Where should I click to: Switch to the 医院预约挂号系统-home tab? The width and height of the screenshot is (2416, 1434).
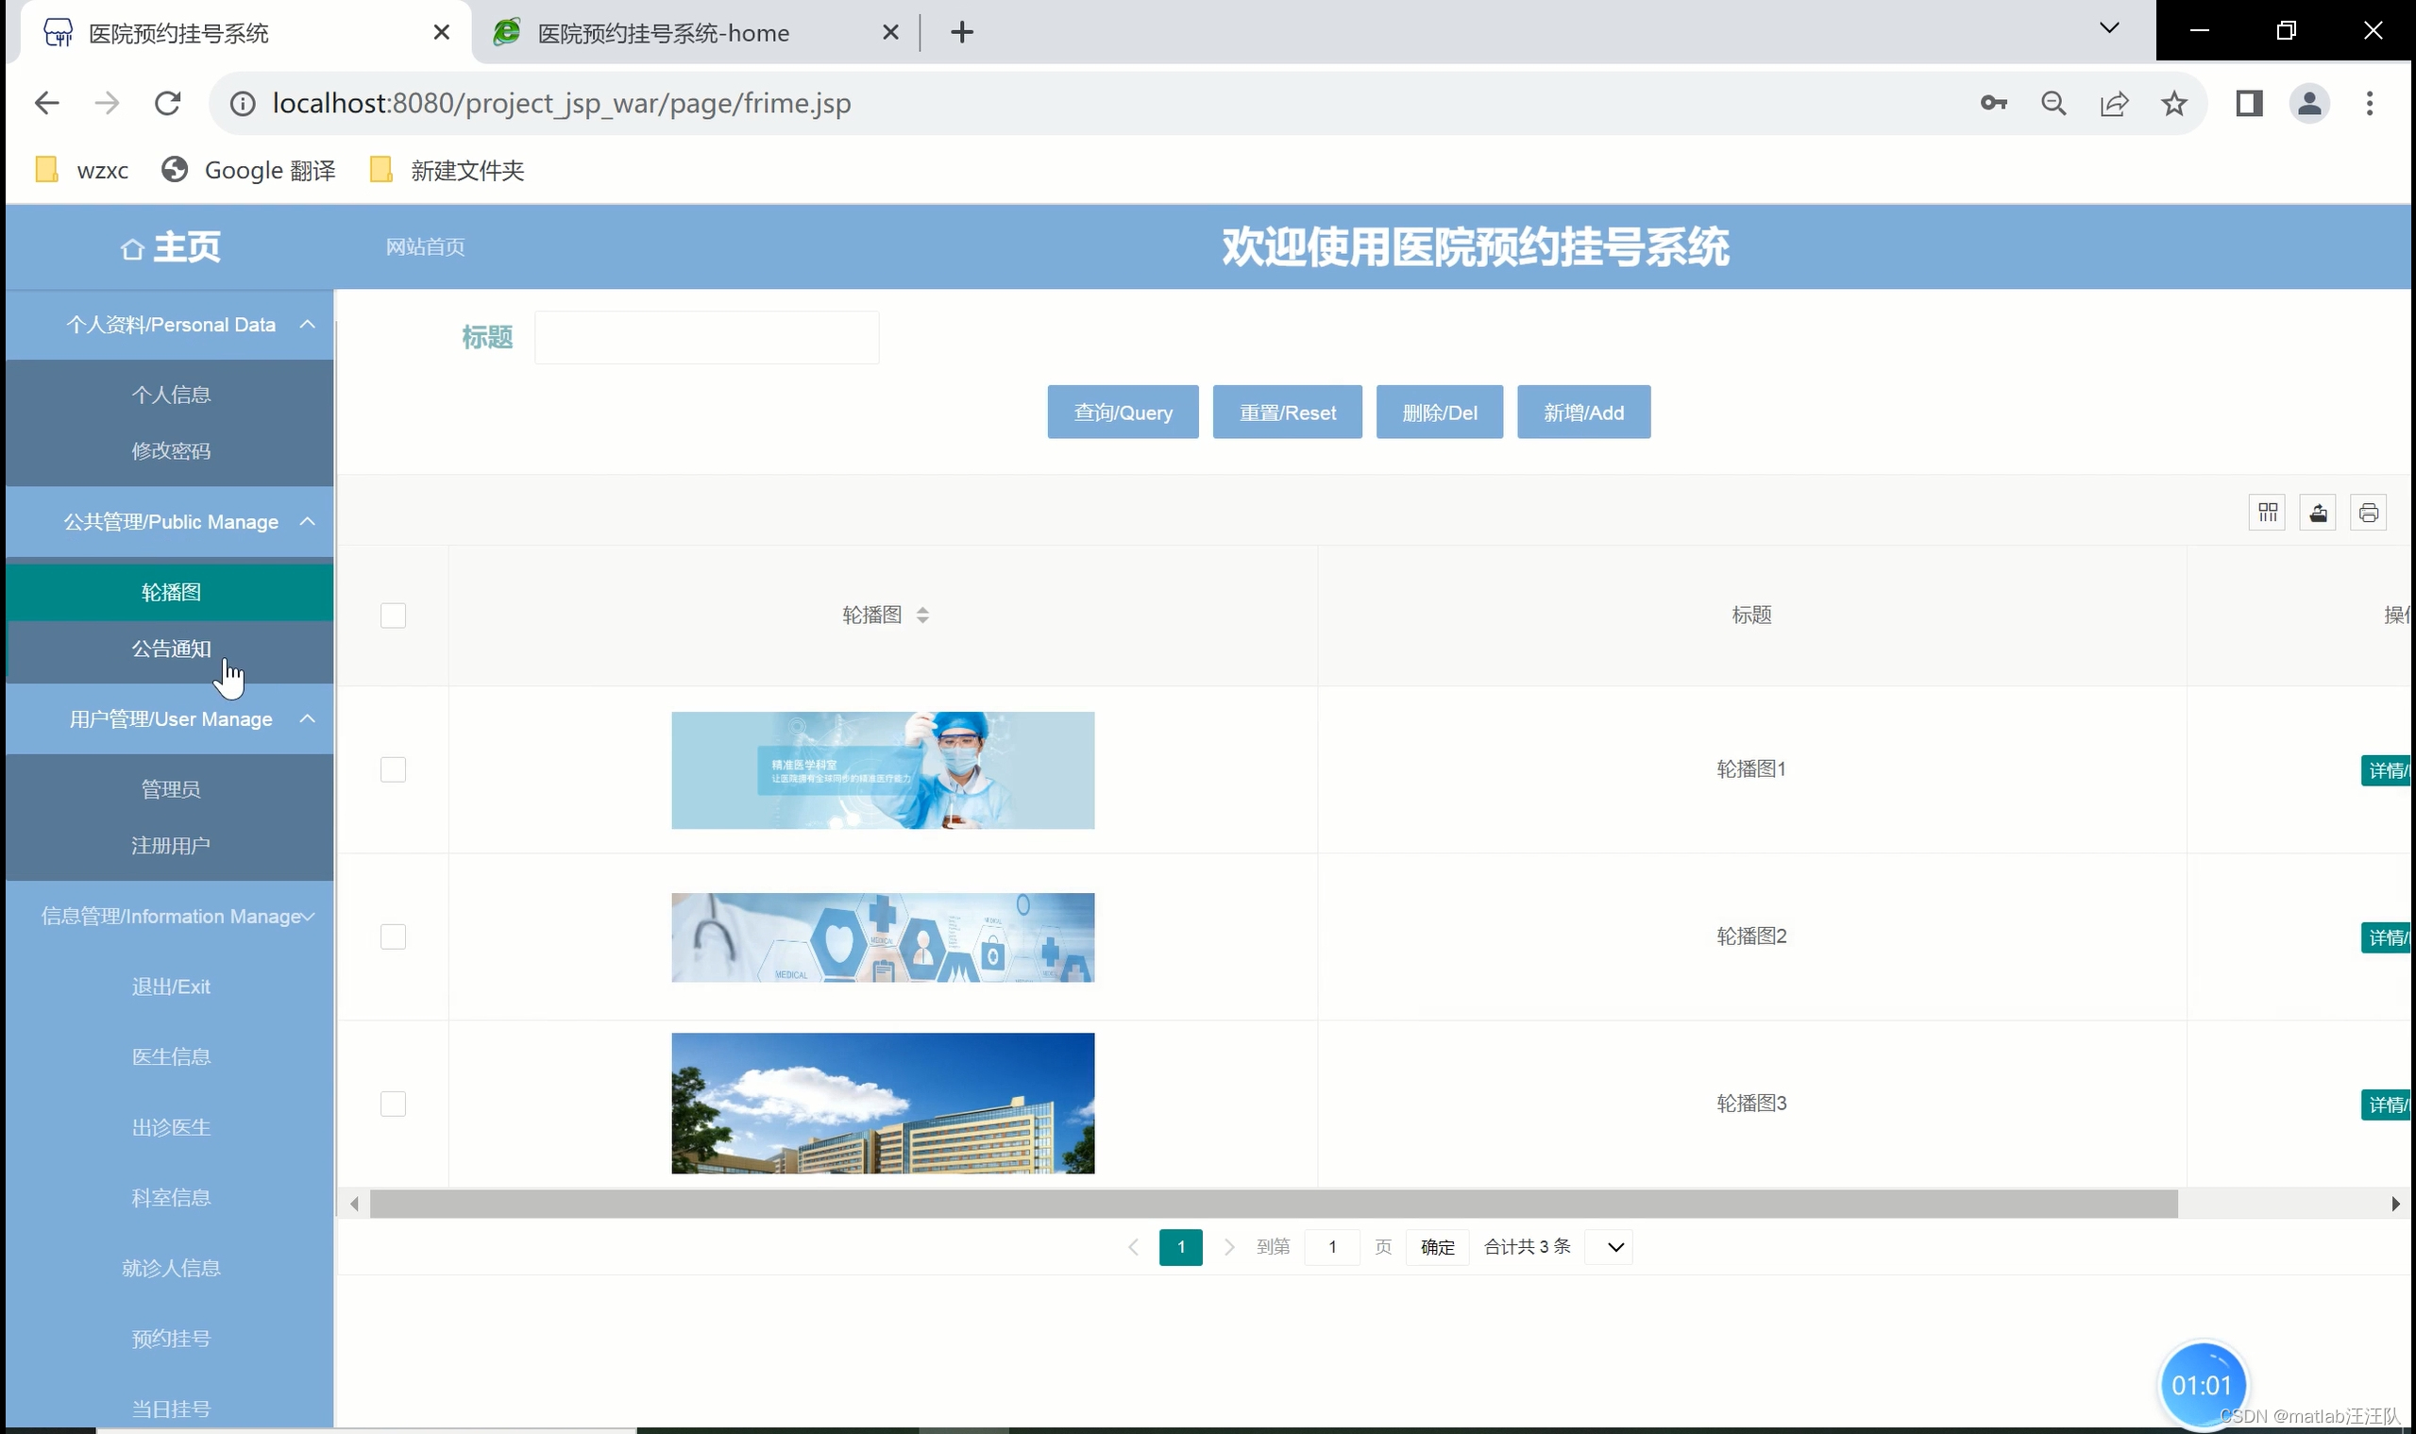coord(663,34)
